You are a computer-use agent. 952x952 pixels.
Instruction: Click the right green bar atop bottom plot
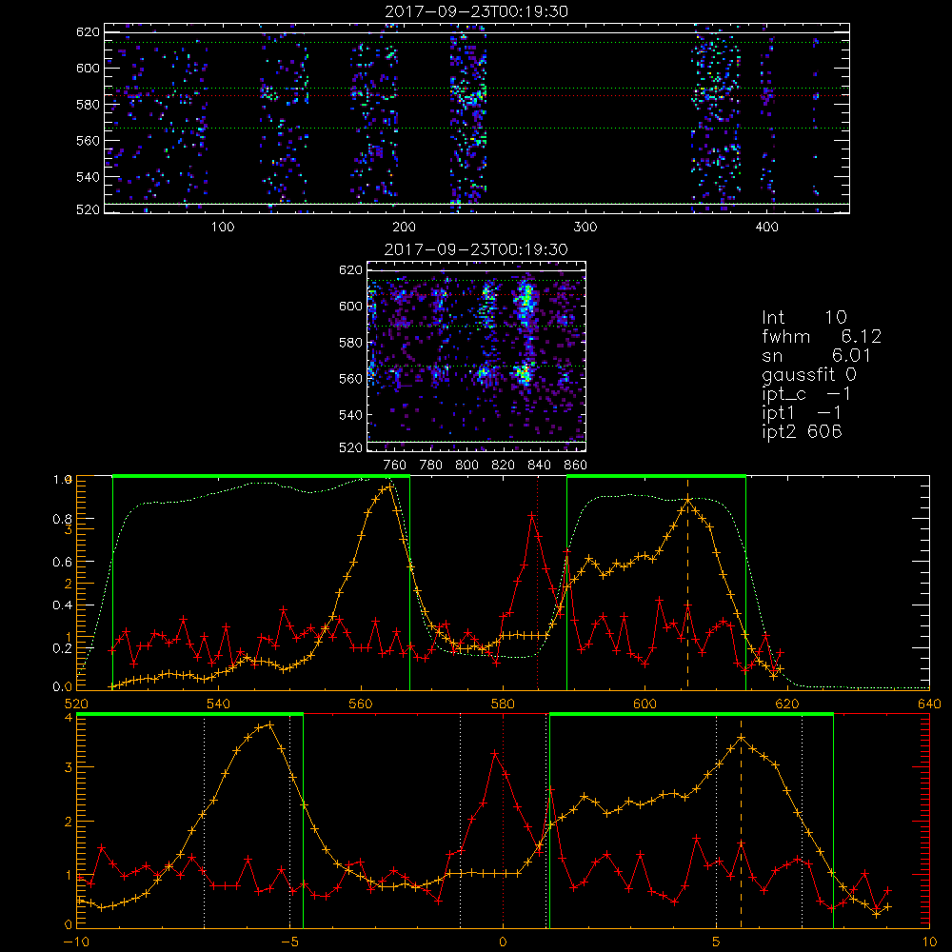[691, 715]
